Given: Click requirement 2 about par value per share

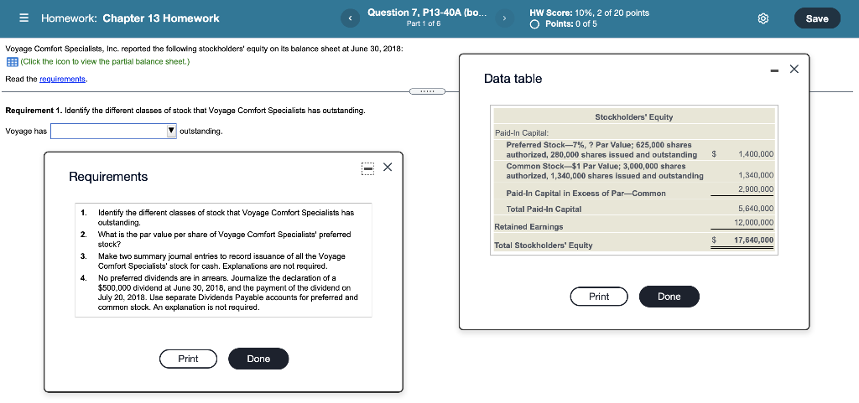Looking at the screenshot, I should pyautogui.click(x=223, y=240).
